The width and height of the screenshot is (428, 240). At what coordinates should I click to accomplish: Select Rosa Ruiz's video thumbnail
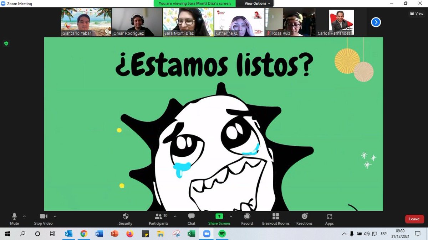click(291, 22)
